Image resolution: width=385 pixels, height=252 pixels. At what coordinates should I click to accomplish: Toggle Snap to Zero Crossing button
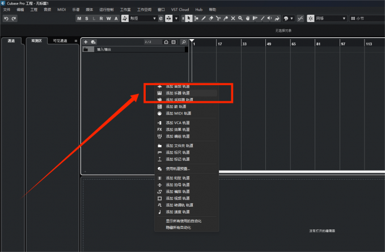301,18
